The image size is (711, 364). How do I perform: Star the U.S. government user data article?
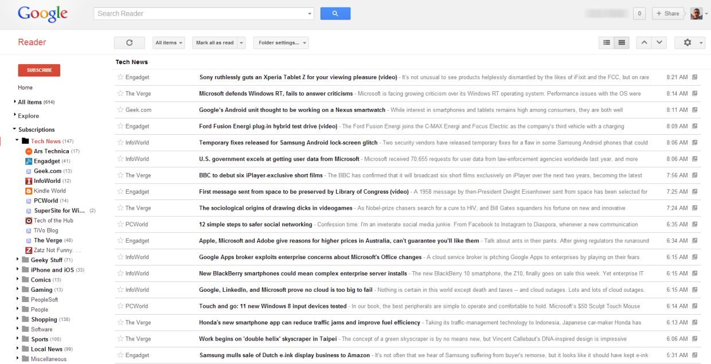(120, 159)
